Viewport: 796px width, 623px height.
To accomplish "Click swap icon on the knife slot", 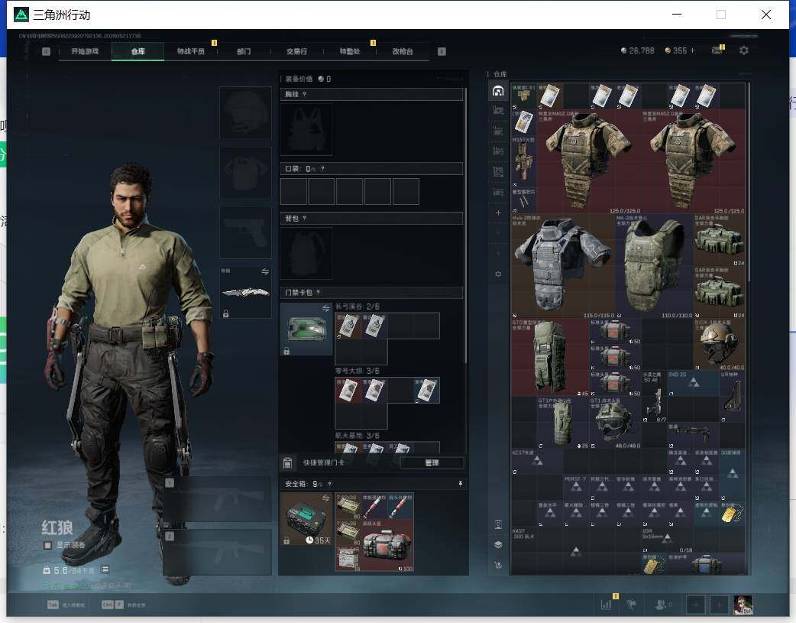I will pyautogui.click(x=265, y=271).
